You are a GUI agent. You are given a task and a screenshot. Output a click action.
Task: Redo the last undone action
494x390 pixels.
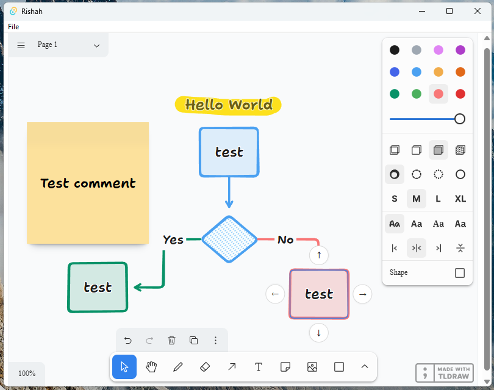(x=149, y=340)
